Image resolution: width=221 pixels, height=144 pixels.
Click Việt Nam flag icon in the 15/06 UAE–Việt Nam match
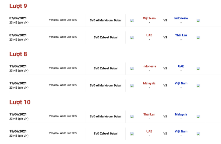click(198, 134)
